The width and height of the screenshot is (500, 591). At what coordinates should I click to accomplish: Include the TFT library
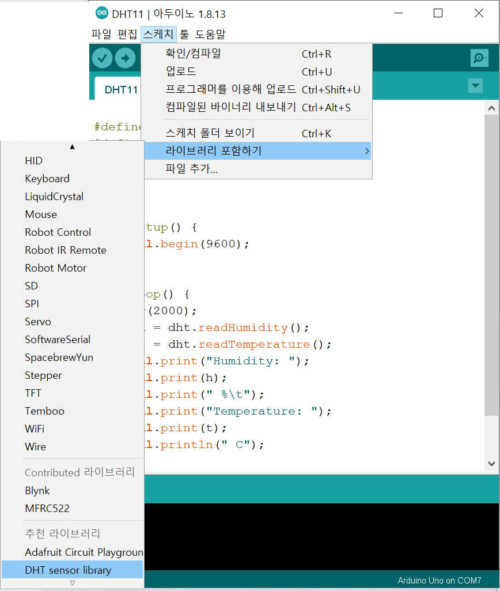[72, 393]
